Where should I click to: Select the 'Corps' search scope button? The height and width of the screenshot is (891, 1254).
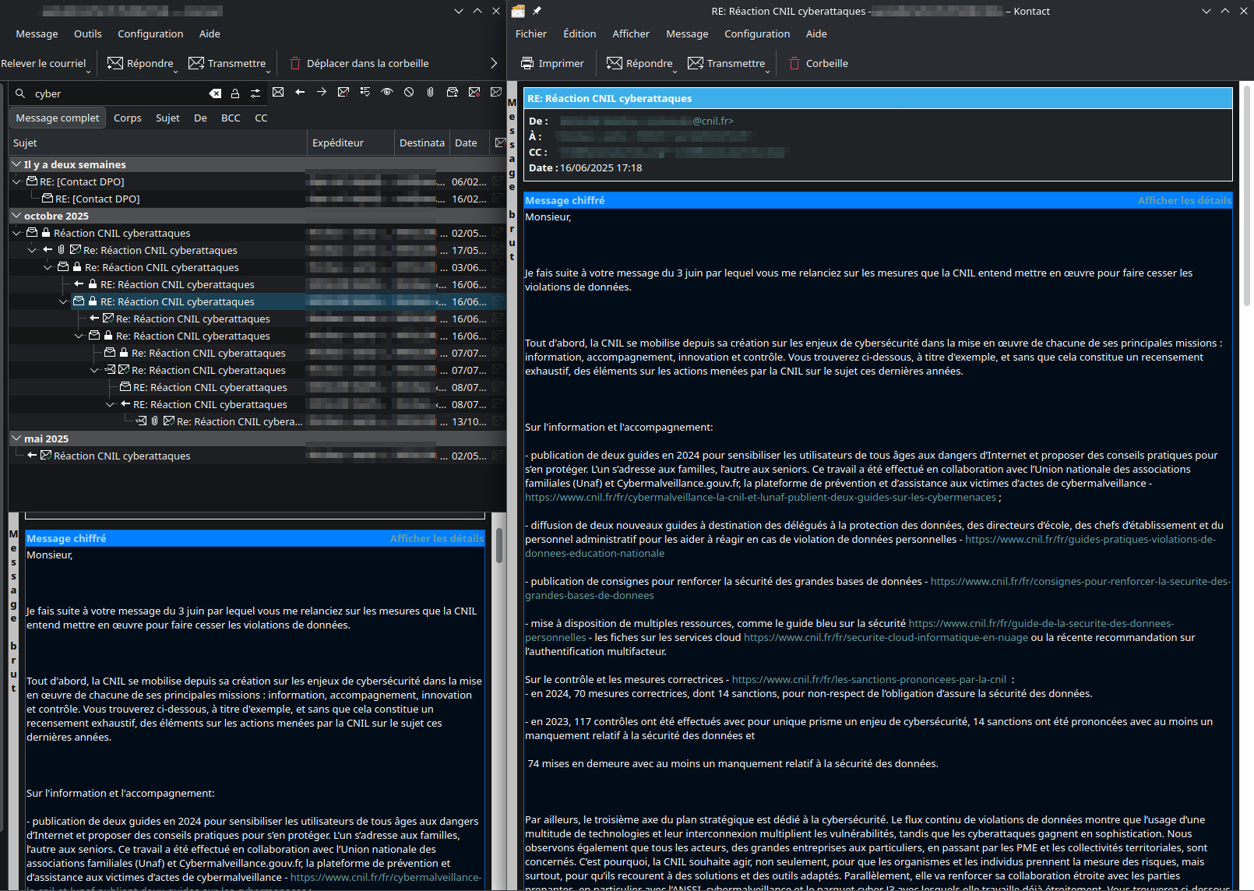point(127,118)
